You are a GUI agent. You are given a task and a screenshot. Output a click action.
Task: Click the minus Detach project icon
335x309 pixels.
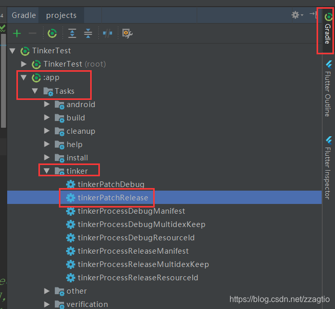click(x=32, y=33)
